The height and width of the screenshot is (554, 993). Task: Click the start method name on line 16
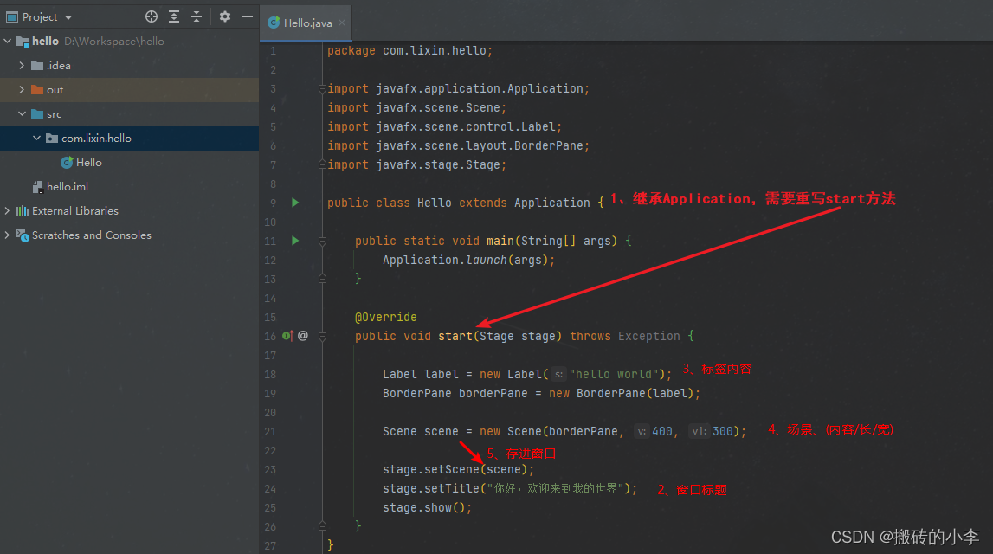coord(455,336)
